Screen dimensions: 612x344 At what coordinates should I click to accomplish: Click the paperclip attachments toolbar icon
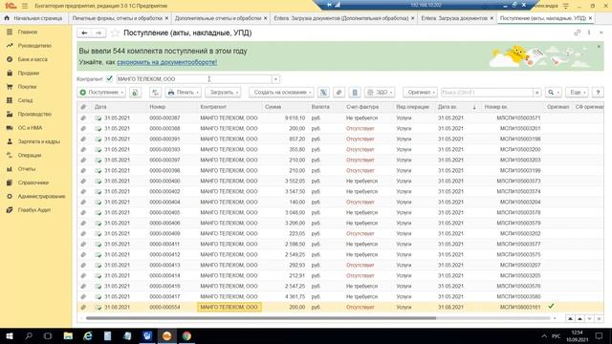[339, 93]
